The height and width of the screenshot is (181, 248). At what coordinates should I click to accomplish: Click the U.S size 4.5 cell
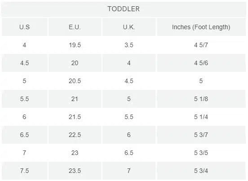tap(25, 63)
